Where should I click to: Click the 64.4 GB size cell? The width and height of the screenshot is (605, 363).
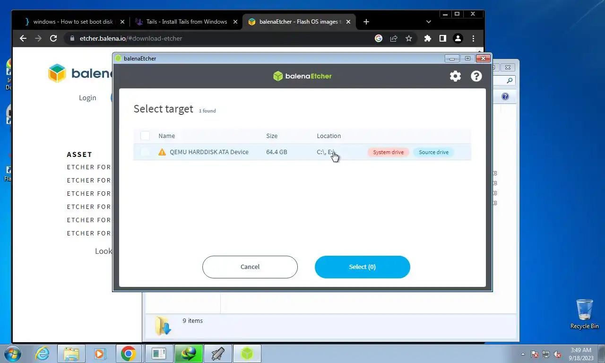[277, 152]
